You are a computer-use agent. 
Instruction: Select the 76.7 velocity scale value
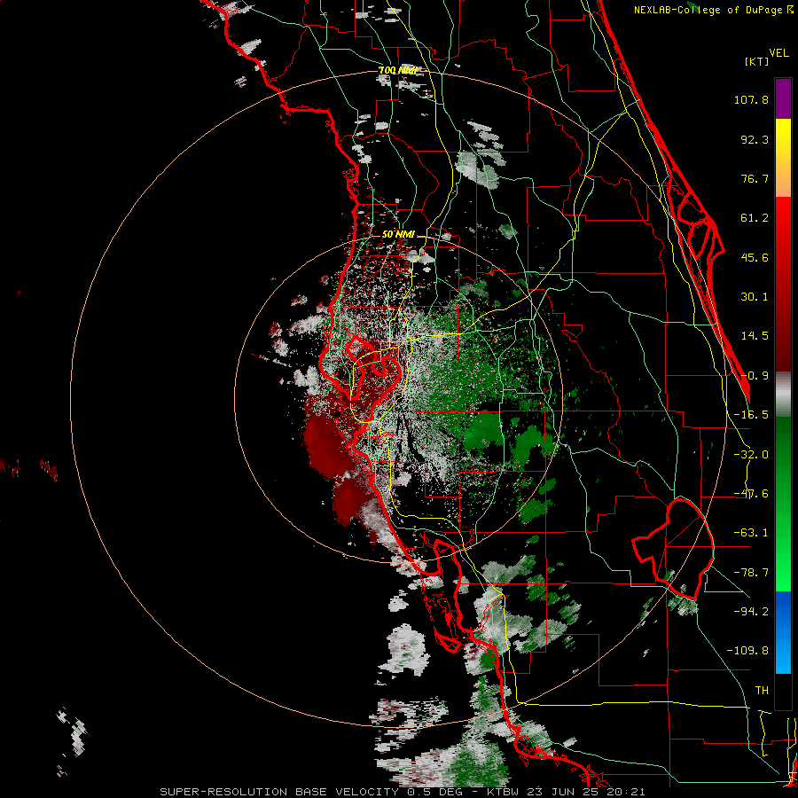coord(755,178)
